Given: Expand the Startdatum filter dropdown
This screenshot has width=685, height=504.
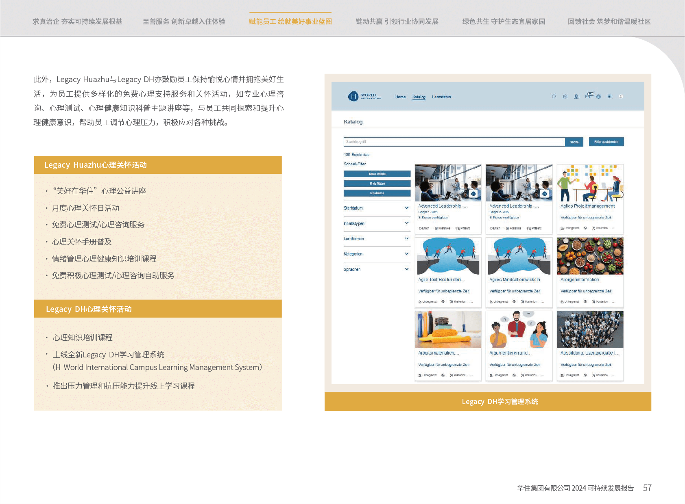Looking at the screenshot, I should click(376, 208).
